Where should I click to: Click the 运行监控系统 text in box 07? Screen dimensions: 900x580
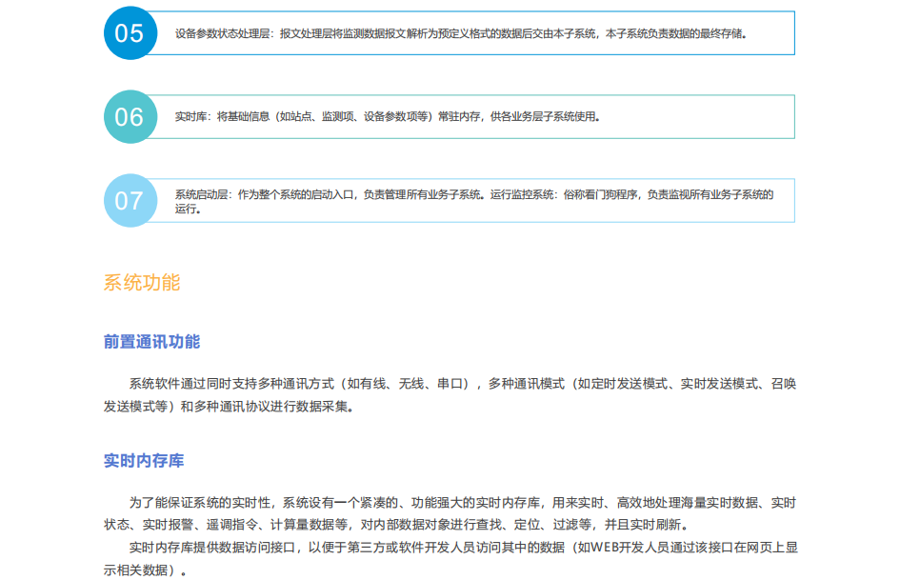coord(522,194)
